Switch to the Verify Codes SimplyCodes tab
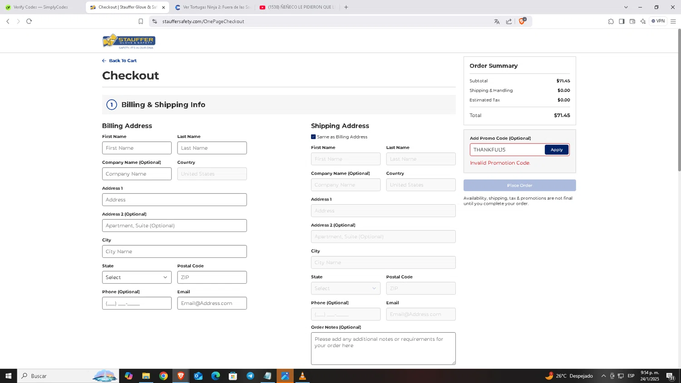The height and width of the screenshot is (383, 681). (41, 7)
